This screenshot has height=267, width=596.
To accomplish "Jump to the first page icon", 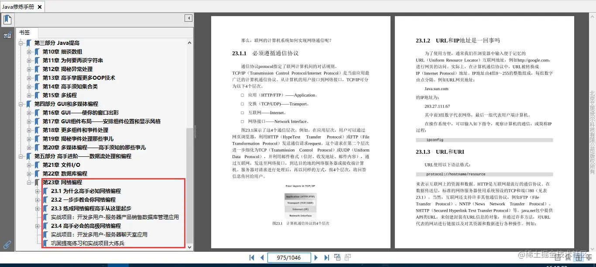I will 252,257.
